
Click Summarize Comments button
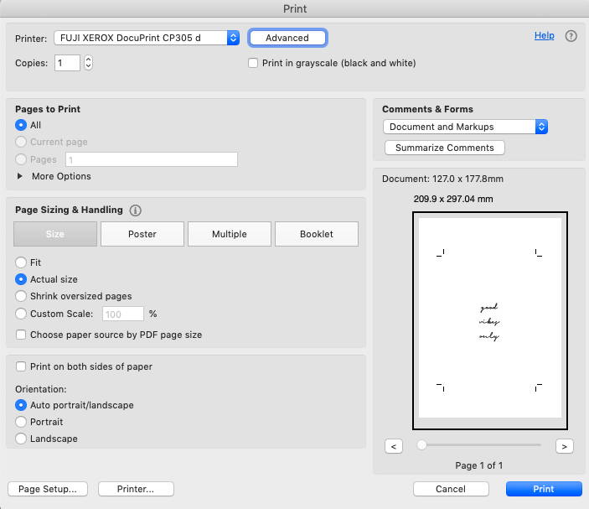(445, 148)
